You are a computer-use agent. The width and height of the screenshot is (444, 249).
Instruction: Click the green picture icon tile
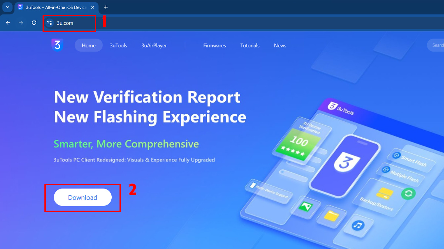coord(306,206)
